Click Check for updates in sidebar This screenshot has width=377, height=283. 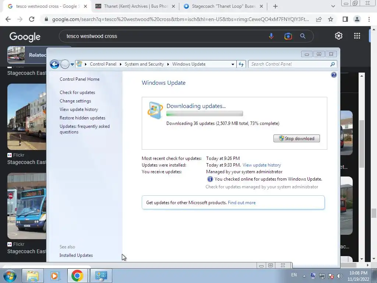77,92
